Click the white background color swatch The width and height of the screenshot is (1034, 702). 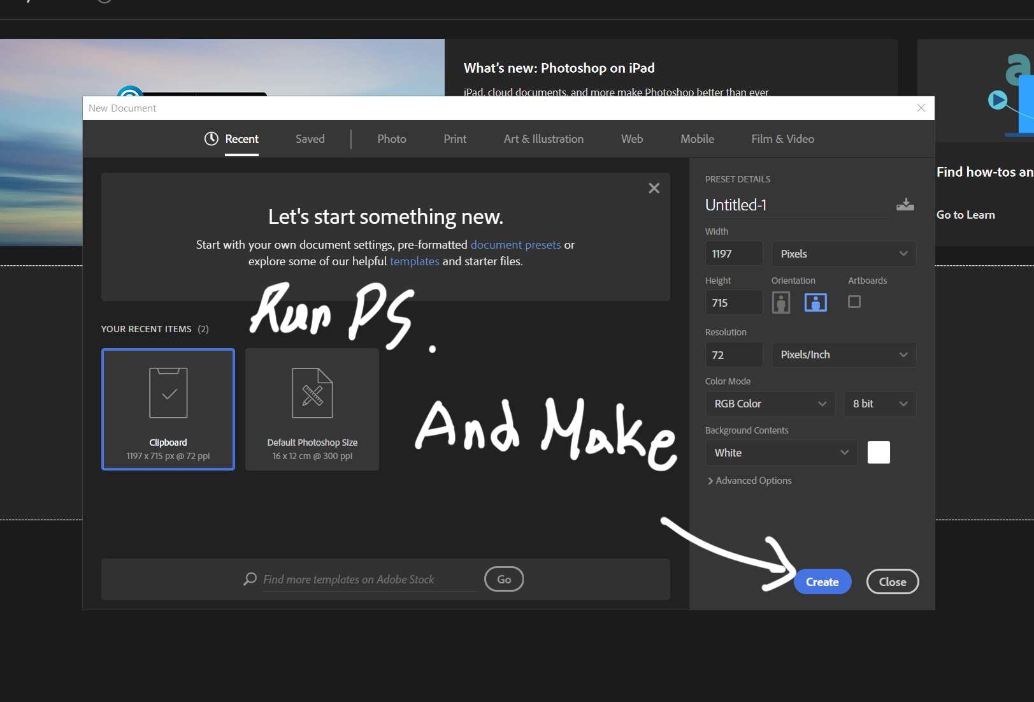click(879, 452)
